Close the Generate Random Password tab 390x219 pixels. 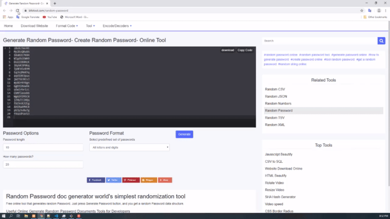(x=47, y=3)
